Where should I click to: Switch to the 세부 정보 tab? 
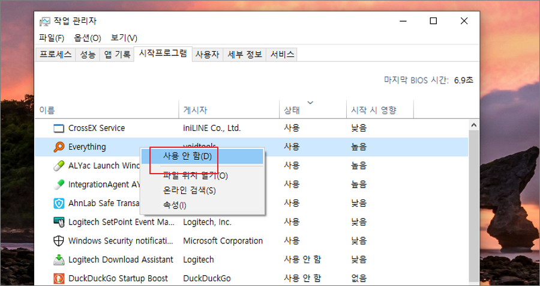245,55
